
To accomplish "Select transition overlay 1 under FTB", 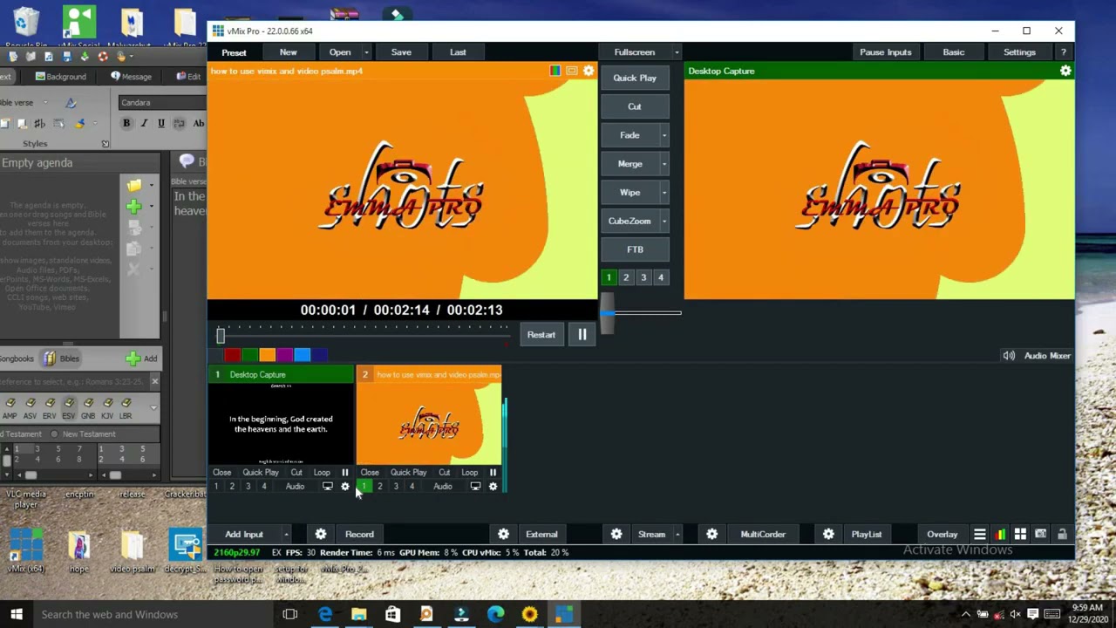I will tap(609, 277).
